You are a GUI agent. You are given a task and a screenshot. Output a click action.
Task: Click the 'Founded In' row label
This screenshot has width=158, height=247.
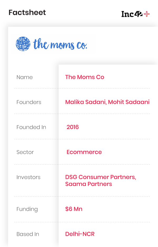coord(31,127)
